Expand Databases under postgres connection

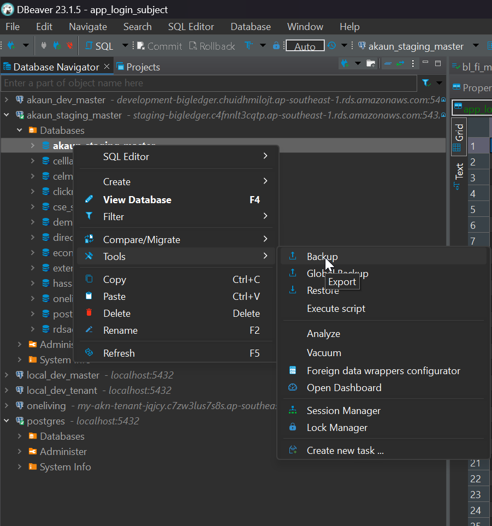(x=20, y=436)
